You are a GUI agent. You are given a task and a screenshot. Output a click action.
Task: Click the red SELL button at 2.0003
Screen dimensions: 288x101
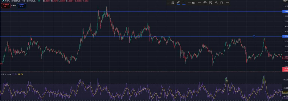(6, 6)
